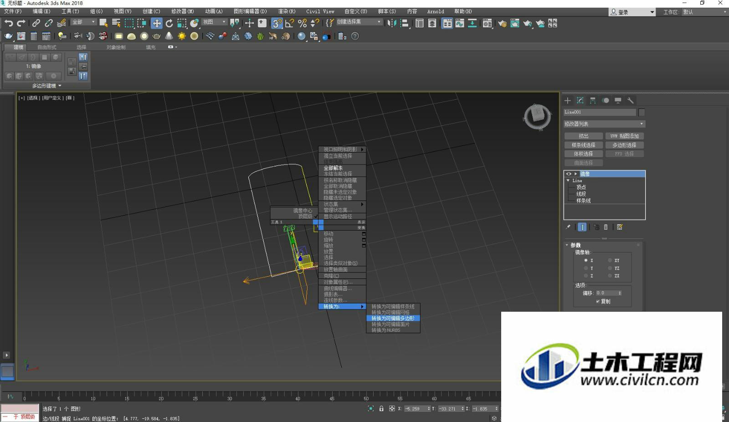729x422 pixels.
Task: Collapse the Line stack entry arrow
Action: pyautogui.click(x=568, y=180)
